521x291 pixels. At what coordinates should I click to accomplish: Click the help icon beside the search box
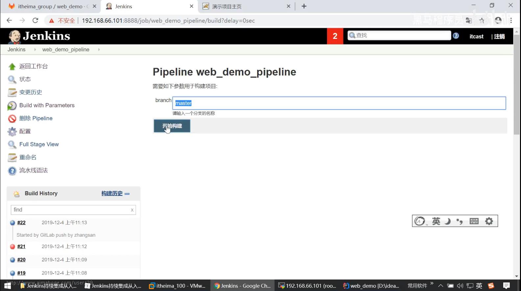point(456,36)
